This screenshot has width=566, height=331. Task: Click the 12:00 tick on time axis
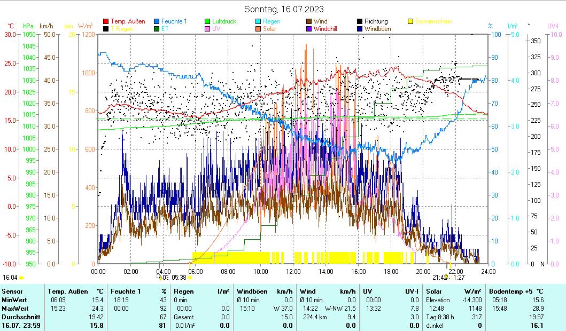pyautogui.click(x=293, y=271)
